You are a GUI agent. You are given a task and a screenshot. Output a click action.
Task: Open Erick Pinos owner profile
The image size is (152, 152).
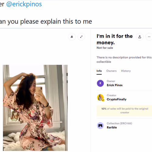[115, 85]
